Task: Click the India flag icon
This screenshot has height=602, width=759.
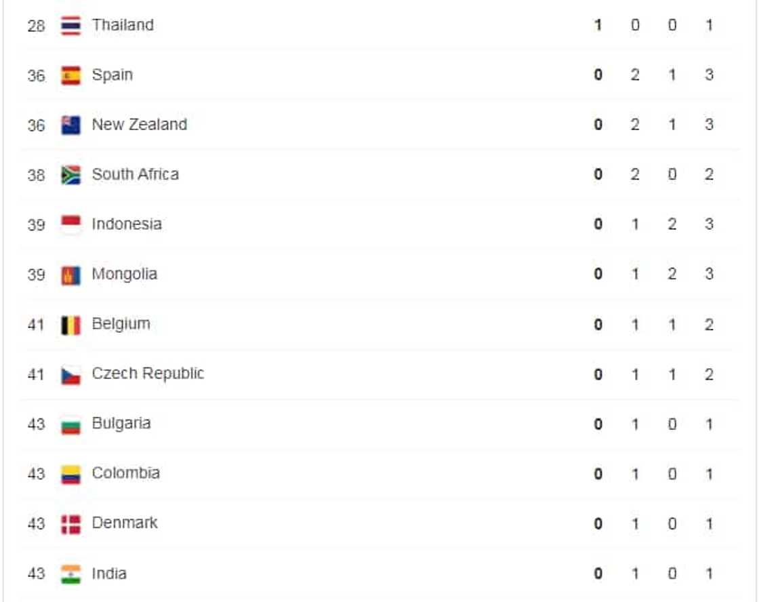Action: click(x=70, y=574)
